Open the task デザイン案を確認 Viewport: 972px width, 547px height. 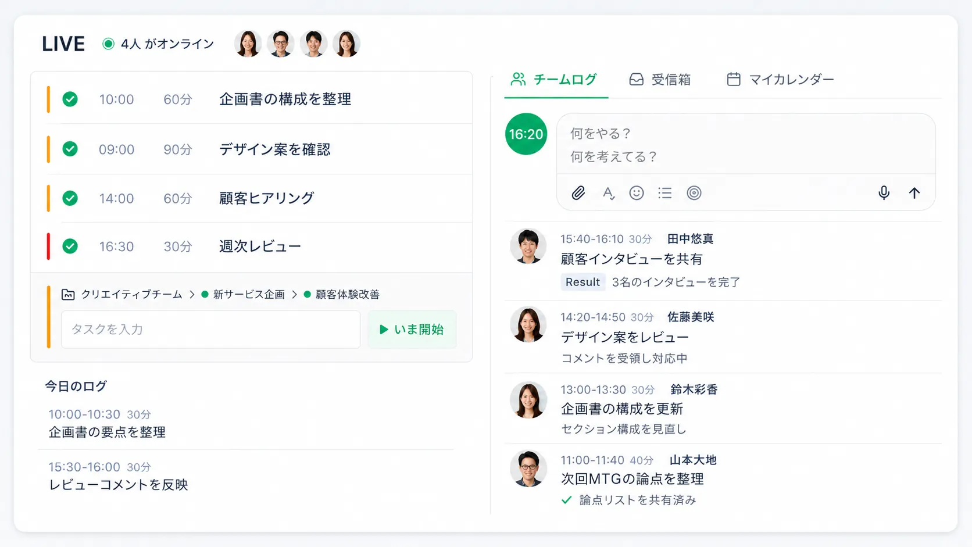[x=274, y=149]
